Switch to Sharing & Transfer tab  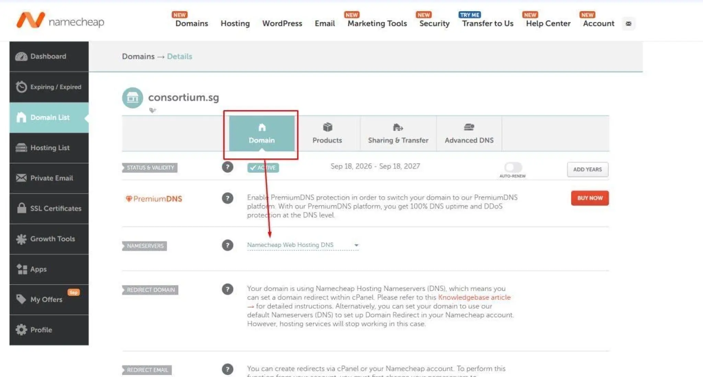click(398, 133)
